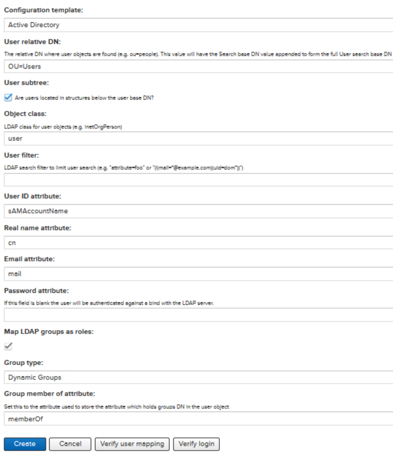Focus the empty User filter field
This screenshot has width=393, height=453.
click(x=198, y=180)
